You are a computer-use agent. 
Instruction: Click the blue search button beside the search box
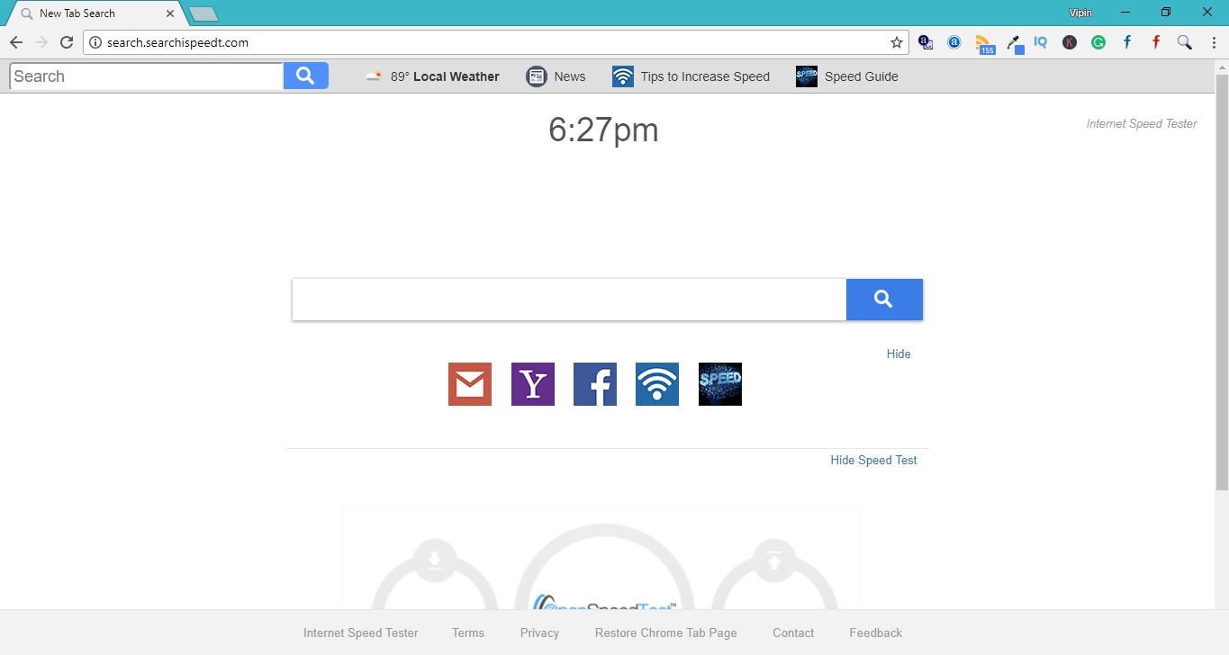[883, 299]
